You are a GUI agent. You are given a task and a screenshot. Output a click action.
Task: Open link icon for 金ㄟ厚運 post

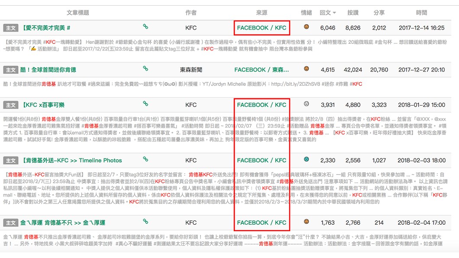coord(145,222)
